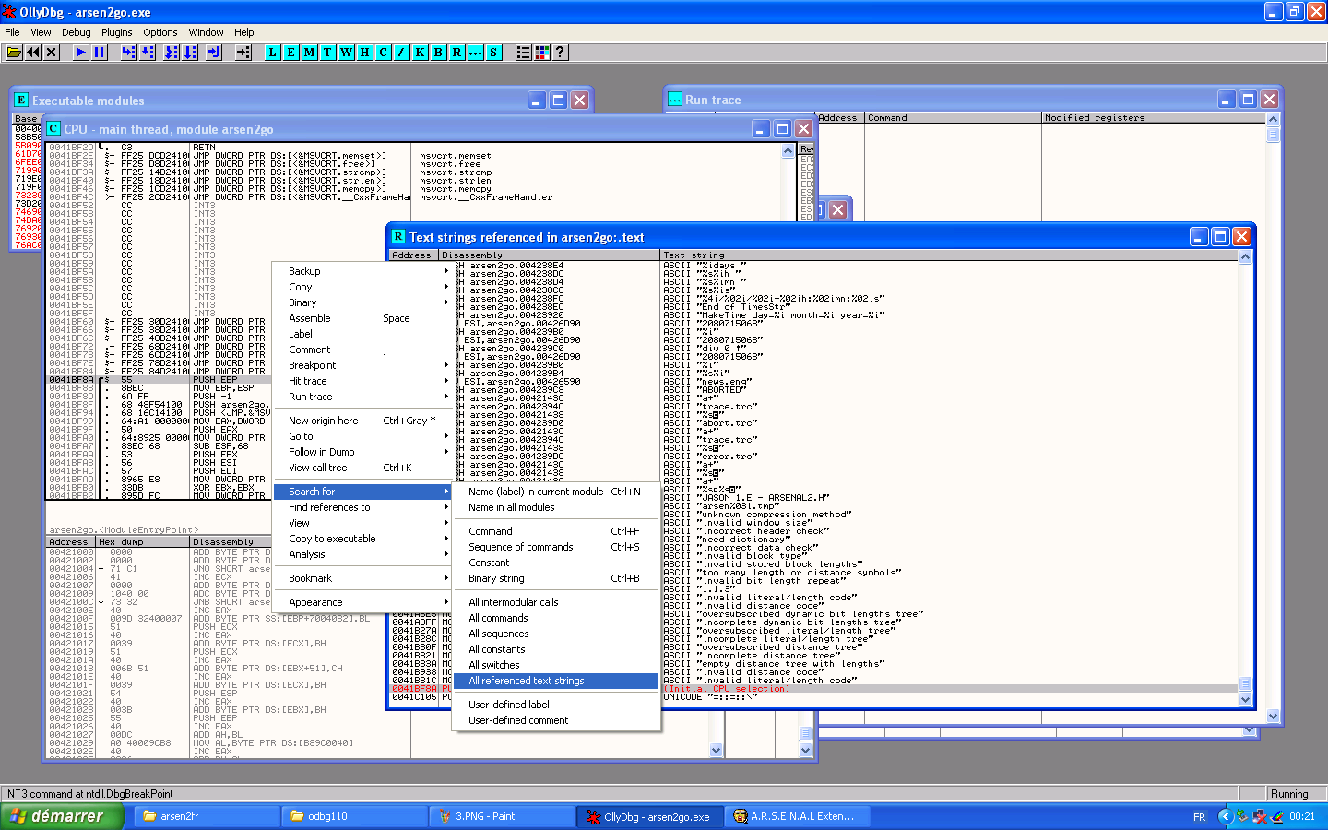Expand the Bookmark submenu
This screenshot has height=830, width=1328.
[362, 578]
